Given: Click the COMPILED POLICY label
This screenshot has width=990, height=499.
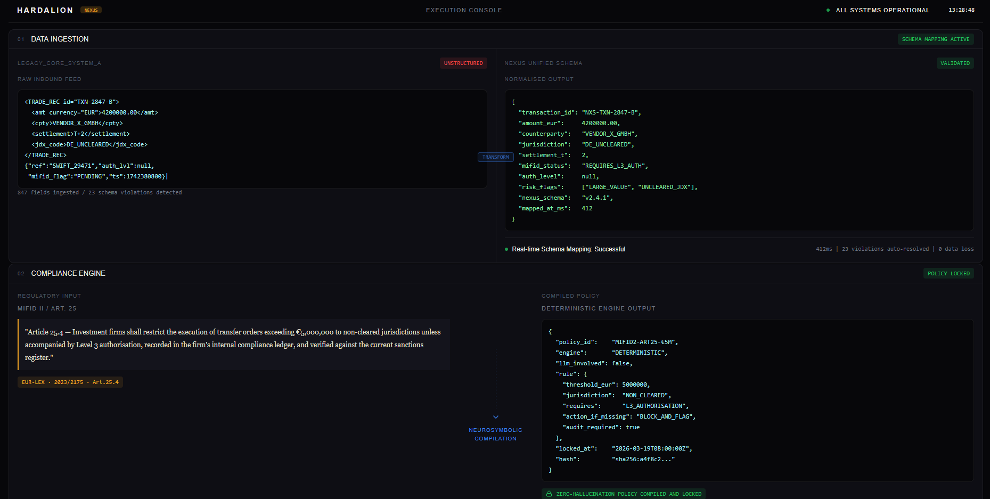Looking at the screenshot, I should coord(570,296).
